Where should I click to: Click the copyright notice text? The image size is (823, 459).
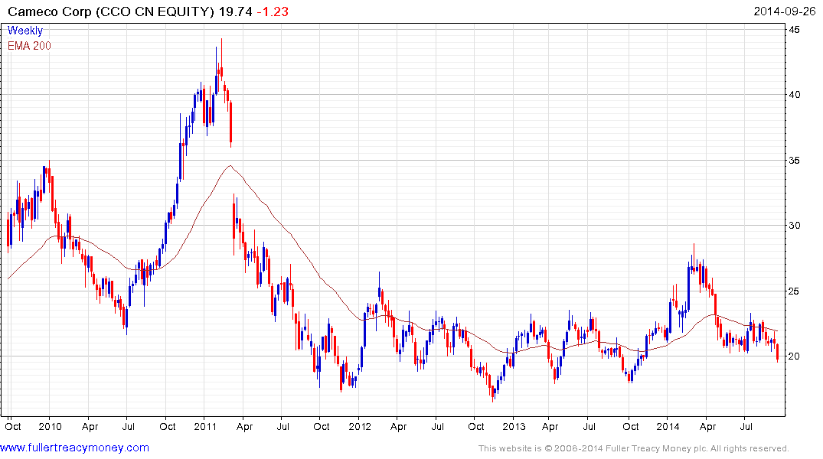(634, 448)
